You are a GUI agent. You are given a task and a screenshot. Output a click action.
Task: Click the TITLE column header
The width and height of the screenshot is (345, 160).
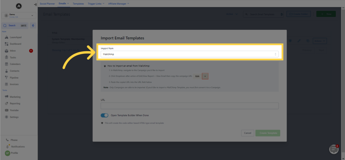pos(54,33)
